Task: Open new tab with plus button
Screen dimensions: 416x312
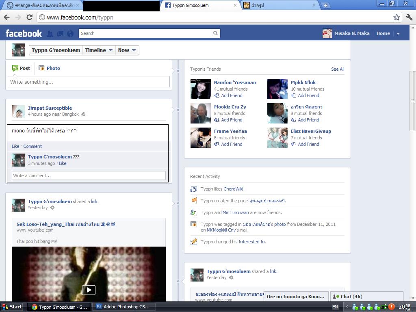Action: click(325, 5)
